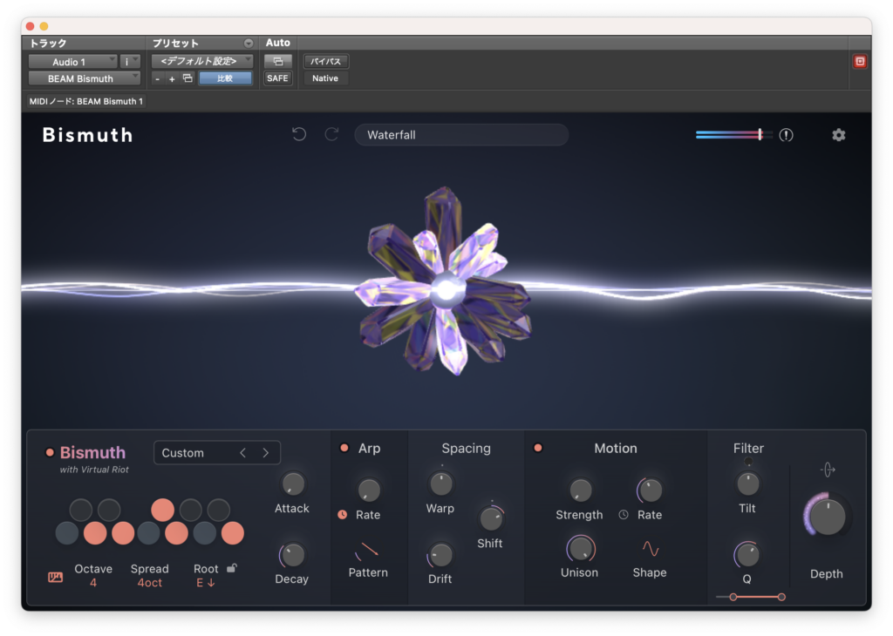This screenshot has height=636, width=893.
Task: Toggle Arp Rate tempo sync clock
Action: 342,514
